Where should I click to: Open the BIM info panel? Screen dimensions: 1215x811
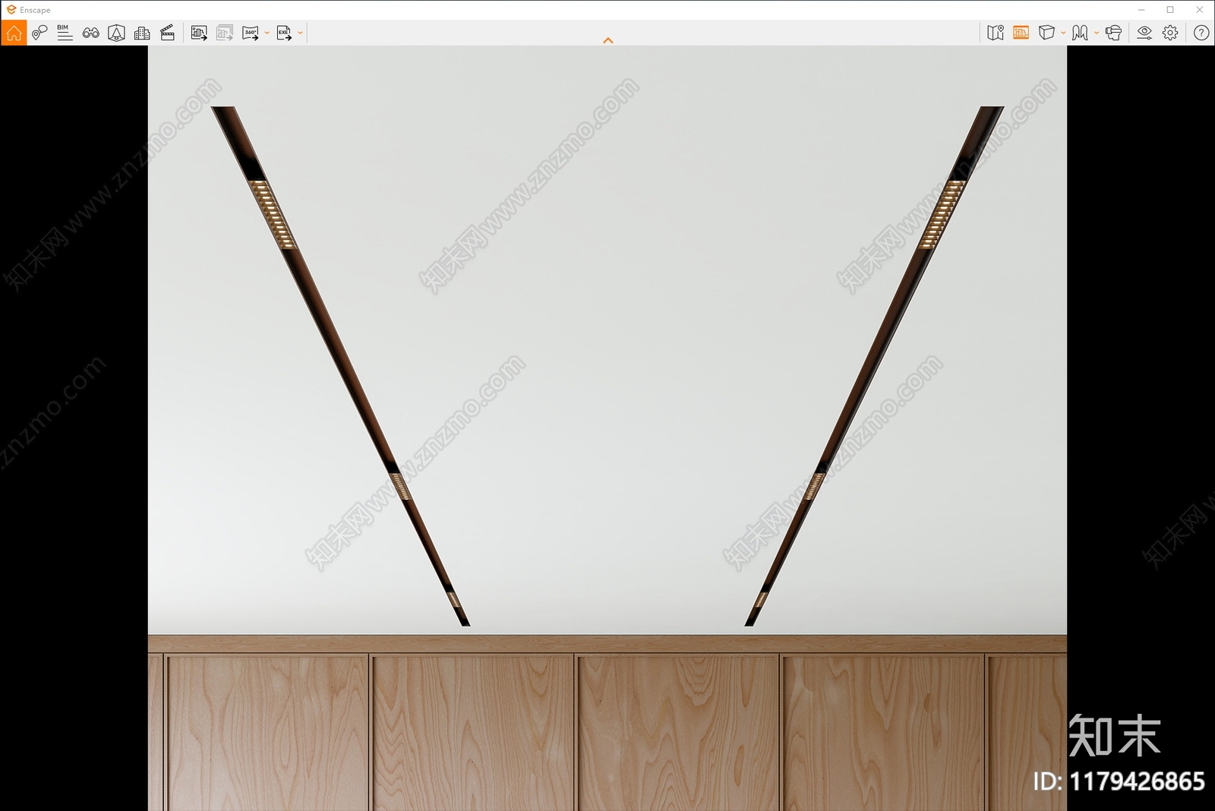point(65,33)
